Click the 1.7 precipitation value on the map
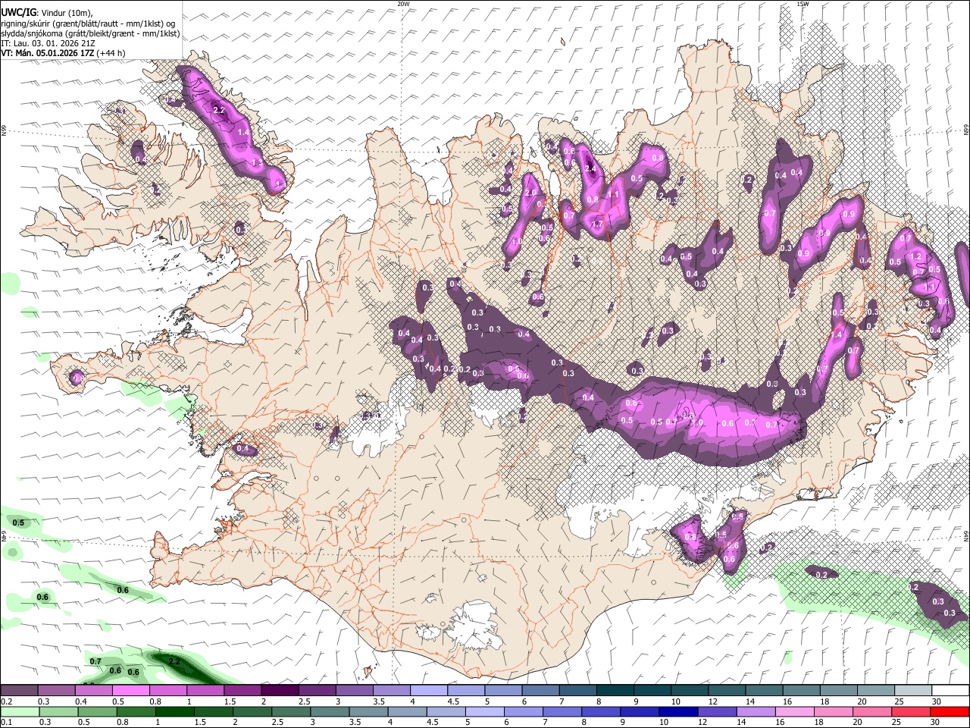This screenshot has width=970, height=728. tap(597, 224)
